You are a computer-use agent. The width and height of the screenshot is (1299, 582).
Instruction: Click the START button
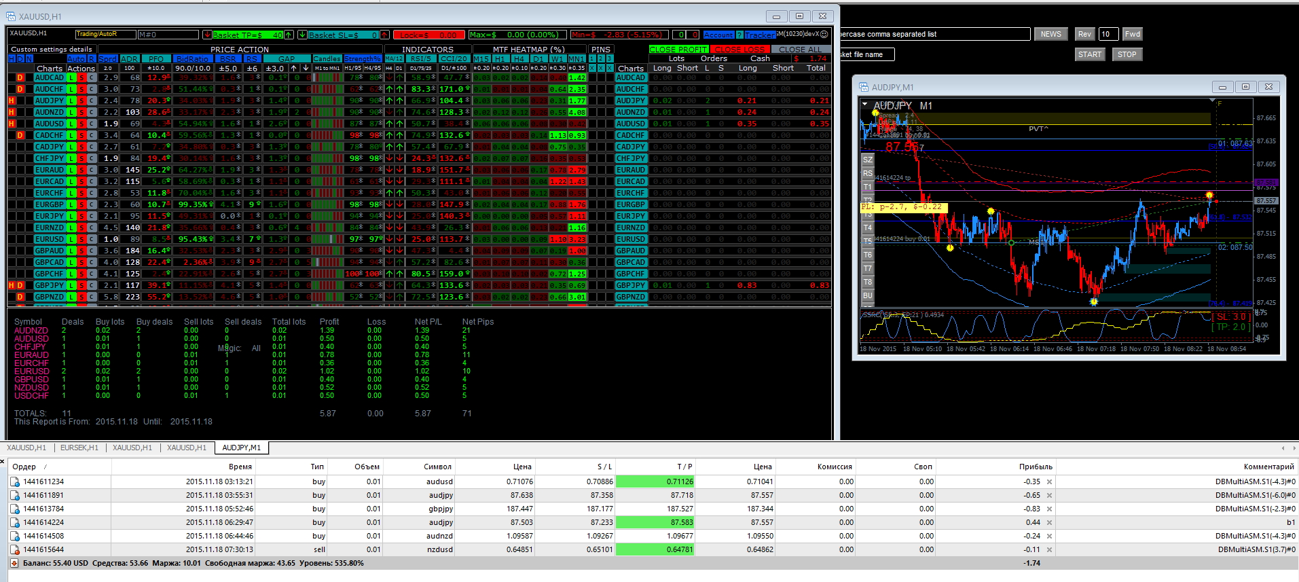pyautogui.click(x=1089, y=55)
